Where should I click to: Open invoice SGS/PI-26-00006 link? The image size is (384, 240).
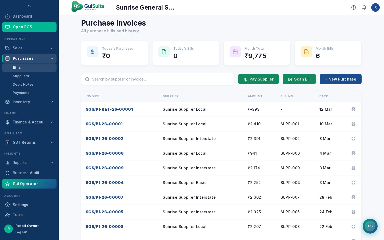coord(105,153)
